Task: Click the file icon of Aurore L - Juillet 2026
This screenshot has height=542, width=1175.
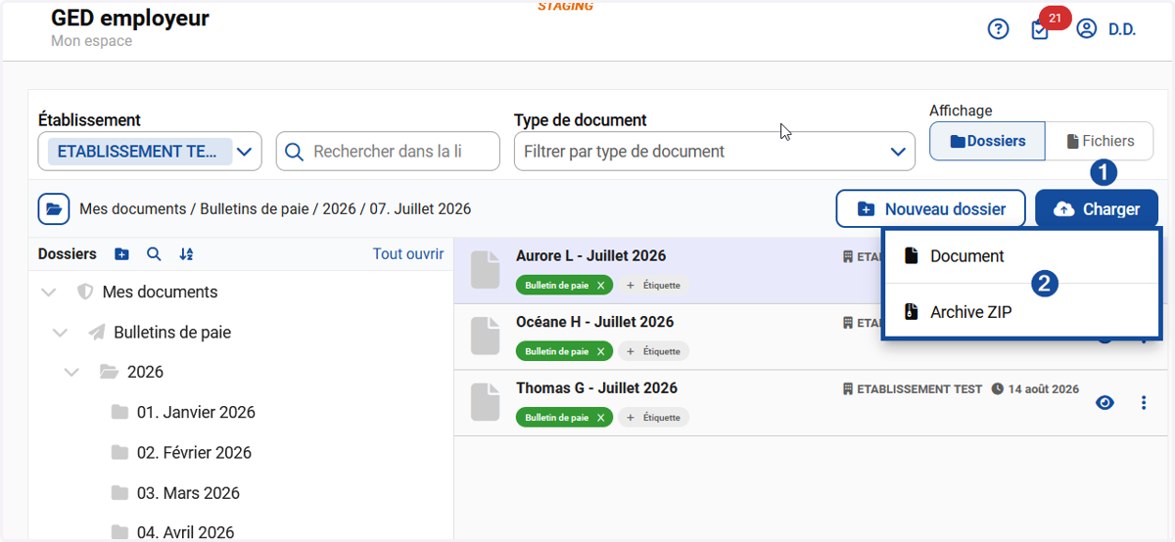Action: coord(486,270)
